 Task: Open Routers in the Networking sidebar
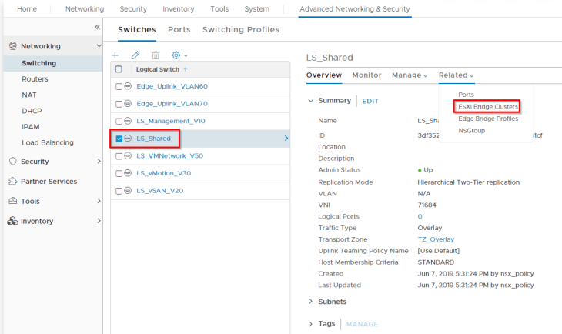click(35, 78)
